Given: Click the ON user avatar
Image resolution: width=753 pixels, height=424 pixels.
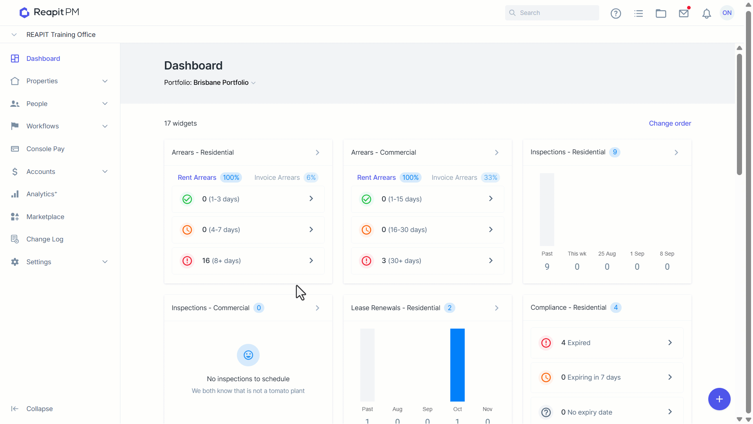Looking at the screenshot, I should tap(727, 13).
